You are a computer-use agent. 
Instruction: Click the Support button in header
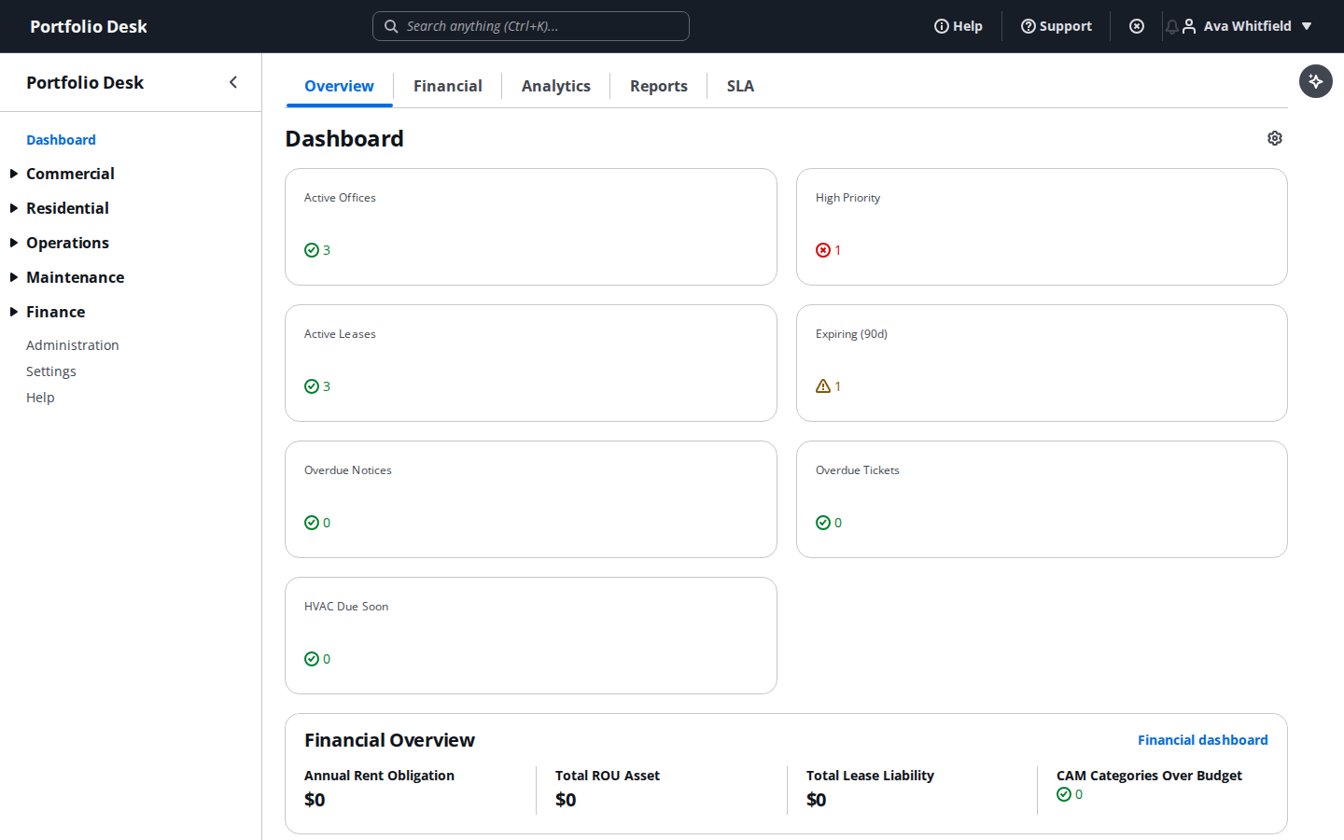point(1057,26)
